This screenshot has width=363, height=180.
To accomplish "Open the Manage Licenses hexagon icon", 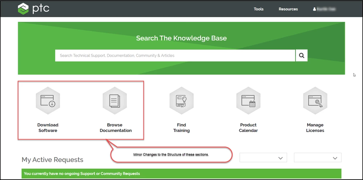I will coord(315,100).
